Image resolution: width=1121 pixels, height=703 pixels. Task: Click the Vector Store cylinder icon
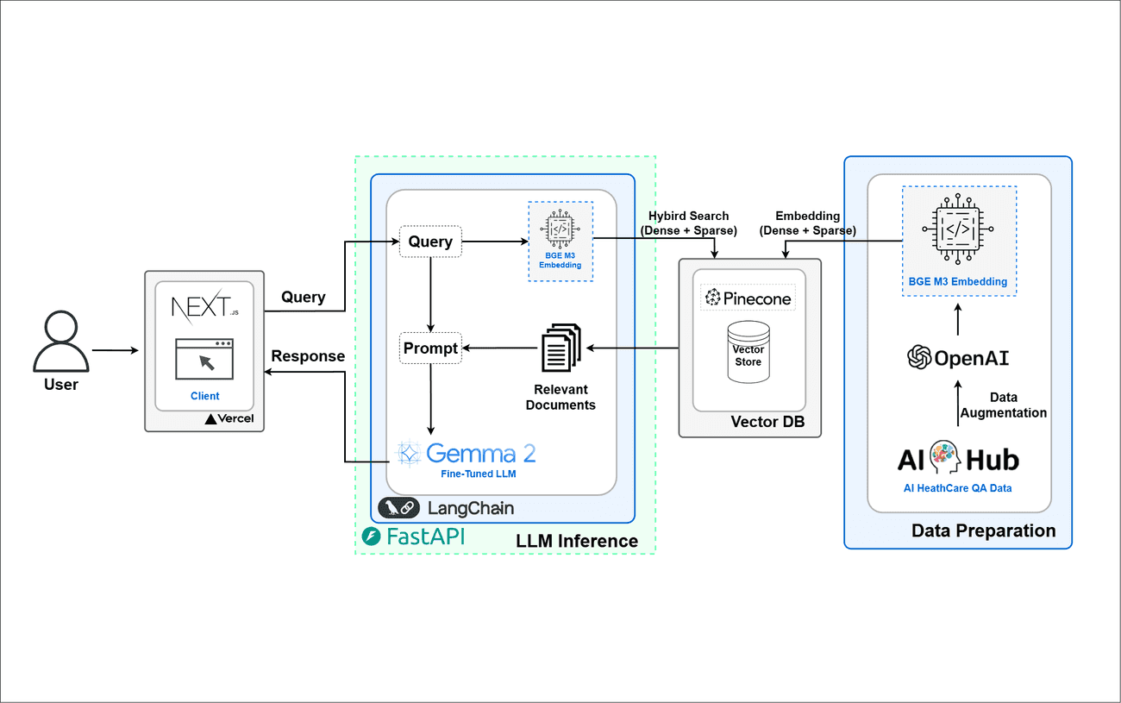[x=748, y=354]
